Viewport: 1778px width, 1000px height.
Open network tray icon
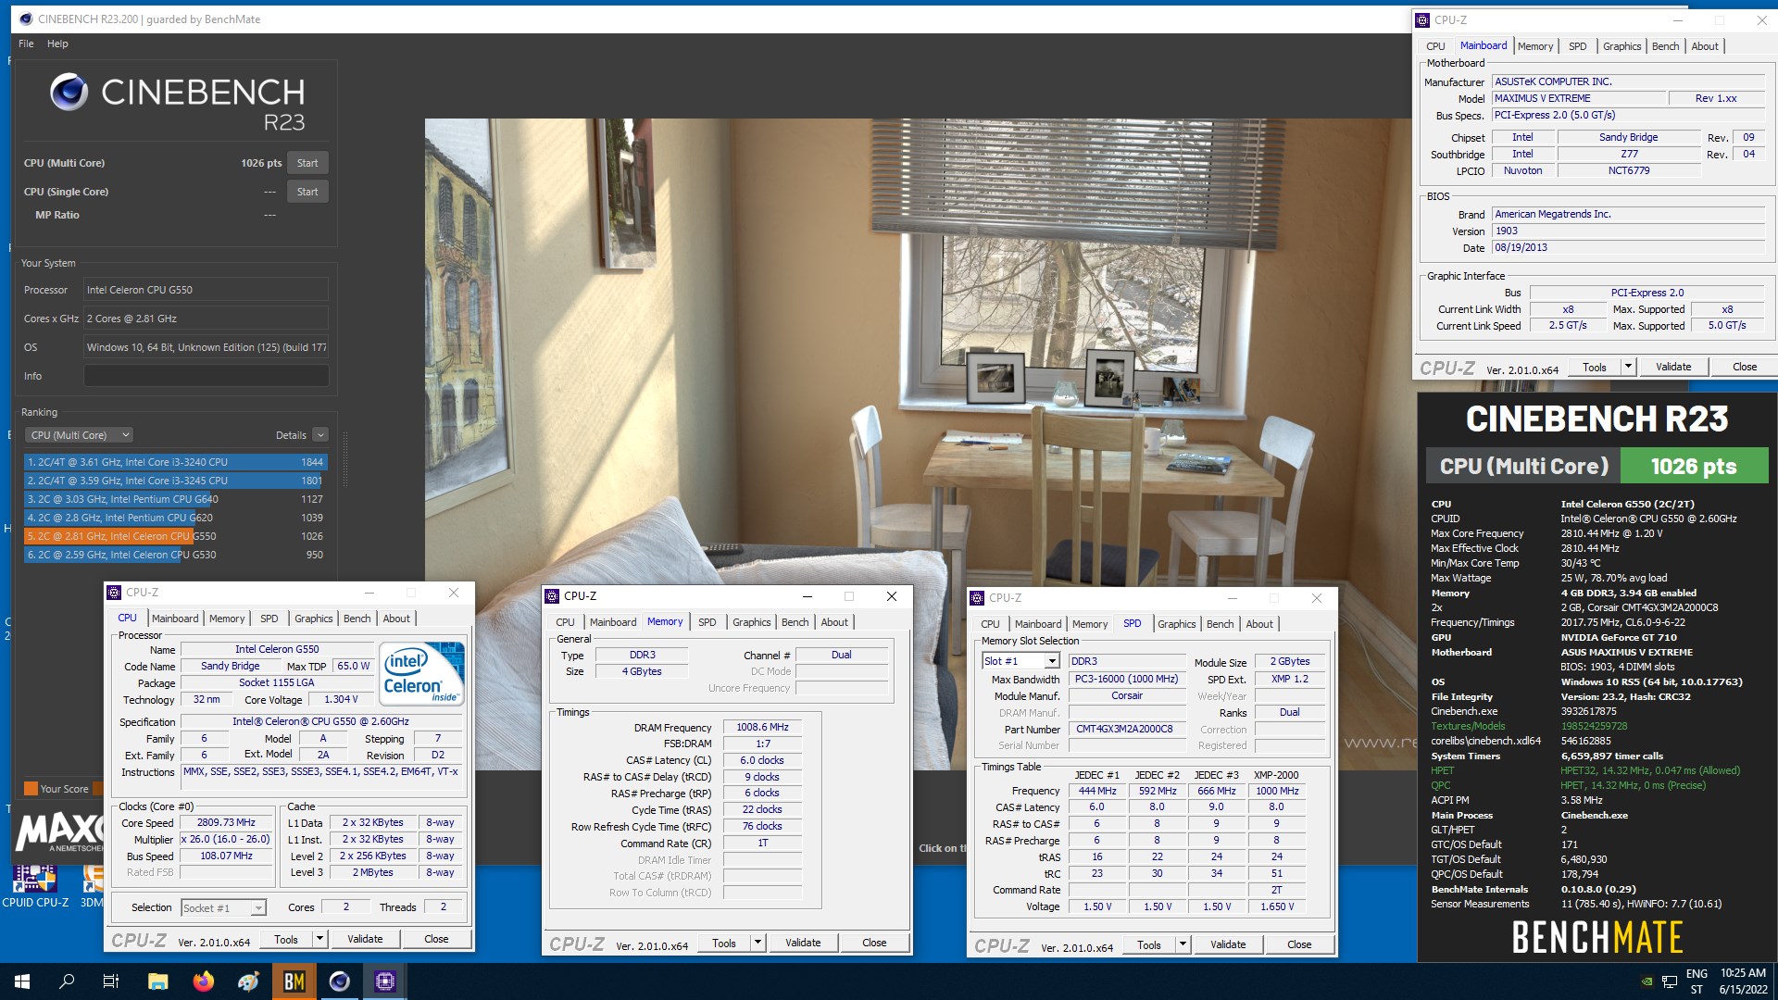[x=1669, y=981]
